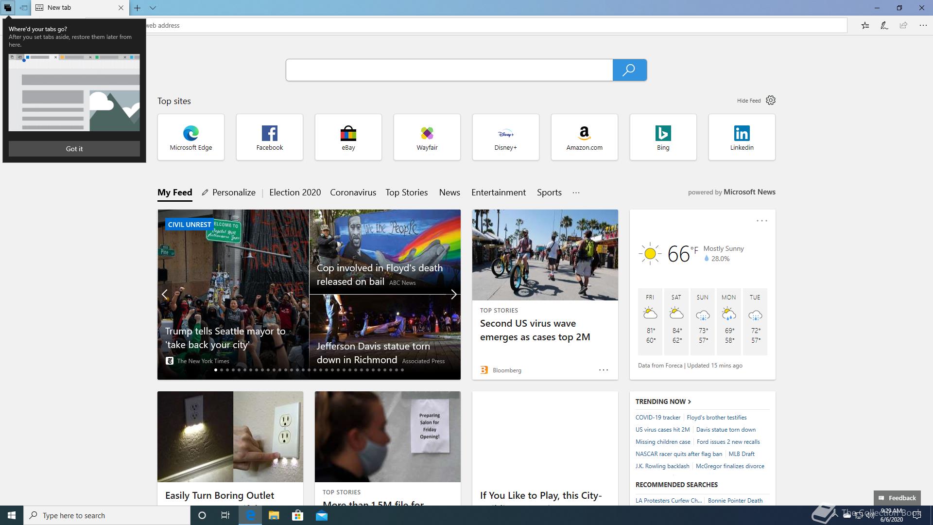Select the My Feed tab

(175, 192)
